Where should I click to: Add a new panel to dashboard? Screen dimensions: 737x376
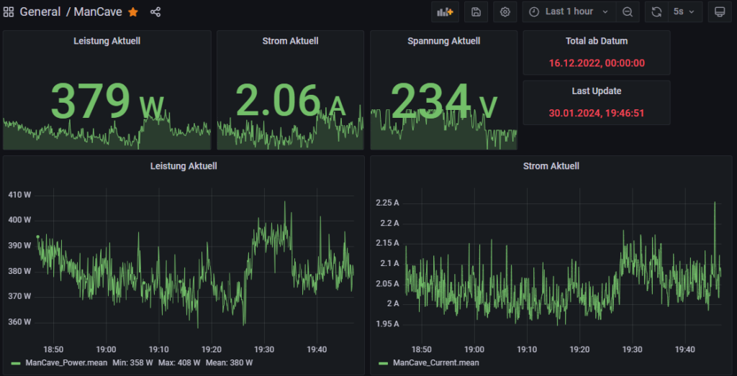point(445,12)
